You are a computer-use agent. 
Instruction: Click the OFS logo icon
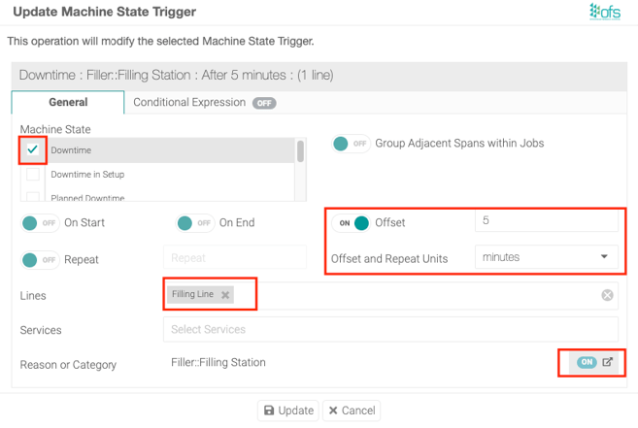pyautogui.click(x=605, y=12)
